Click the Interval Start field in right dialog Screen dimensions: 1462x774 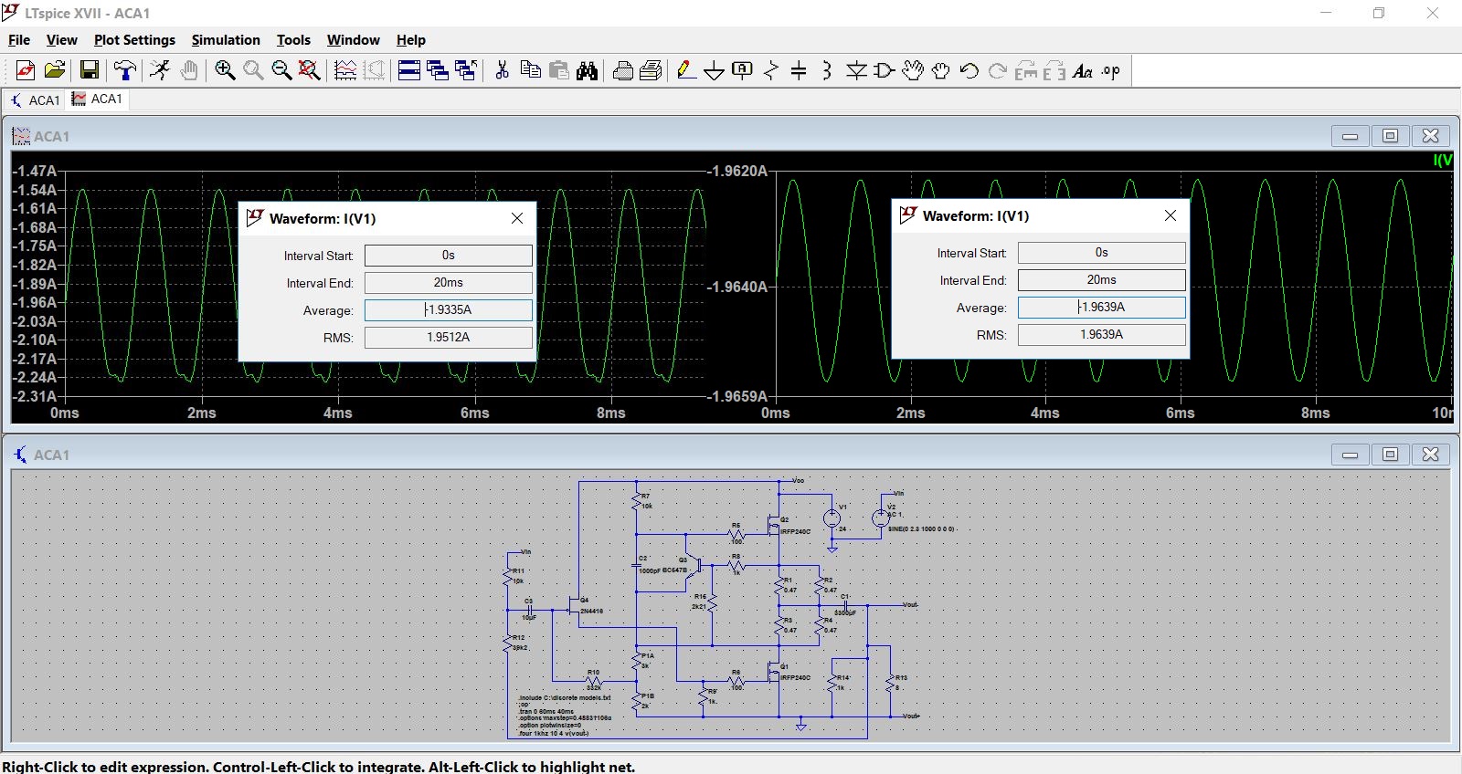(x=1102, y=253)
